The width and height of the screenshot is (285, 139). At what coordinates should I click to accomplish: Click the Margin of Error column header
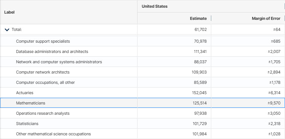click(266, 18)
